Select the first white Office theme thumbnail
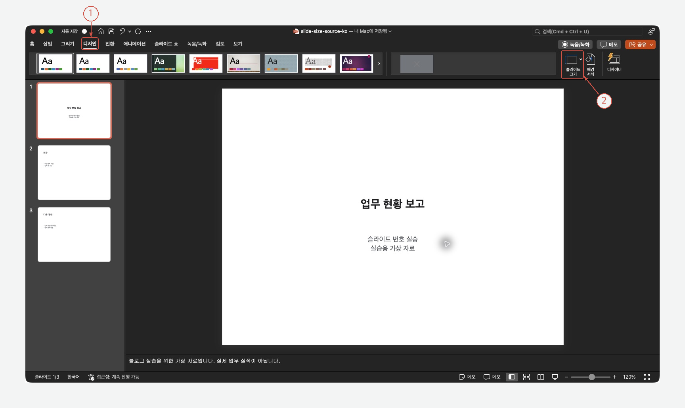Screen dimensions: 685x408 point(55,64)
